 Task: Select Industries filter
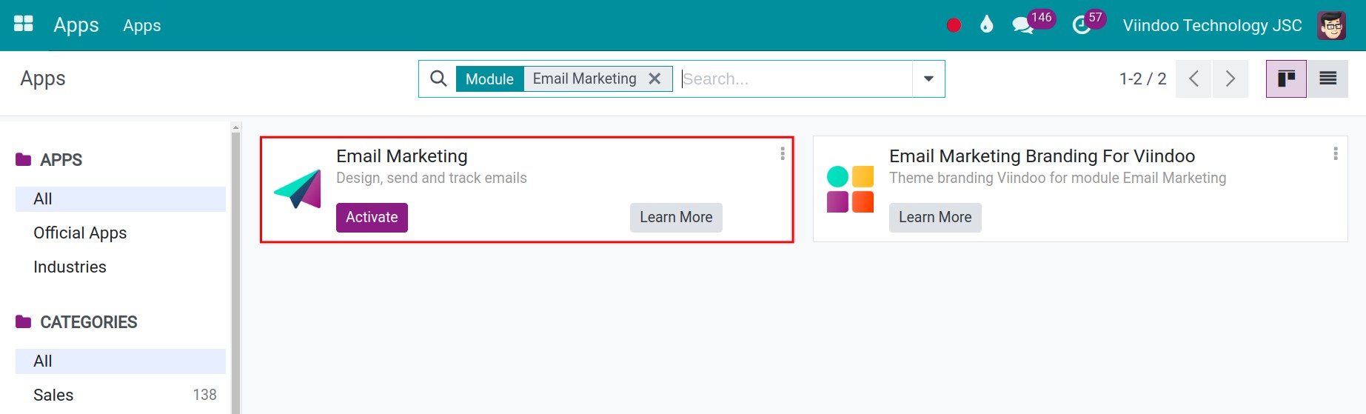(121, 267)
